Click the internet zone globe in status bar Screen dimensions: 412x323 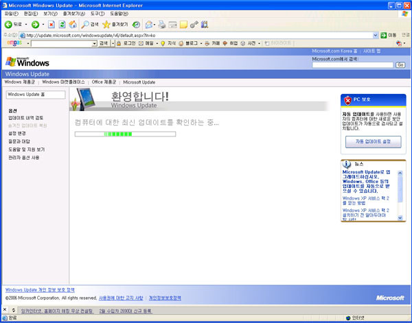[x=348, y=318]
